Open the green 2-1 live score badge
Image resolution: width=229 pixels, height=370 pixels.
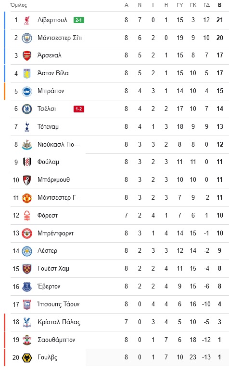pos(78,20)
